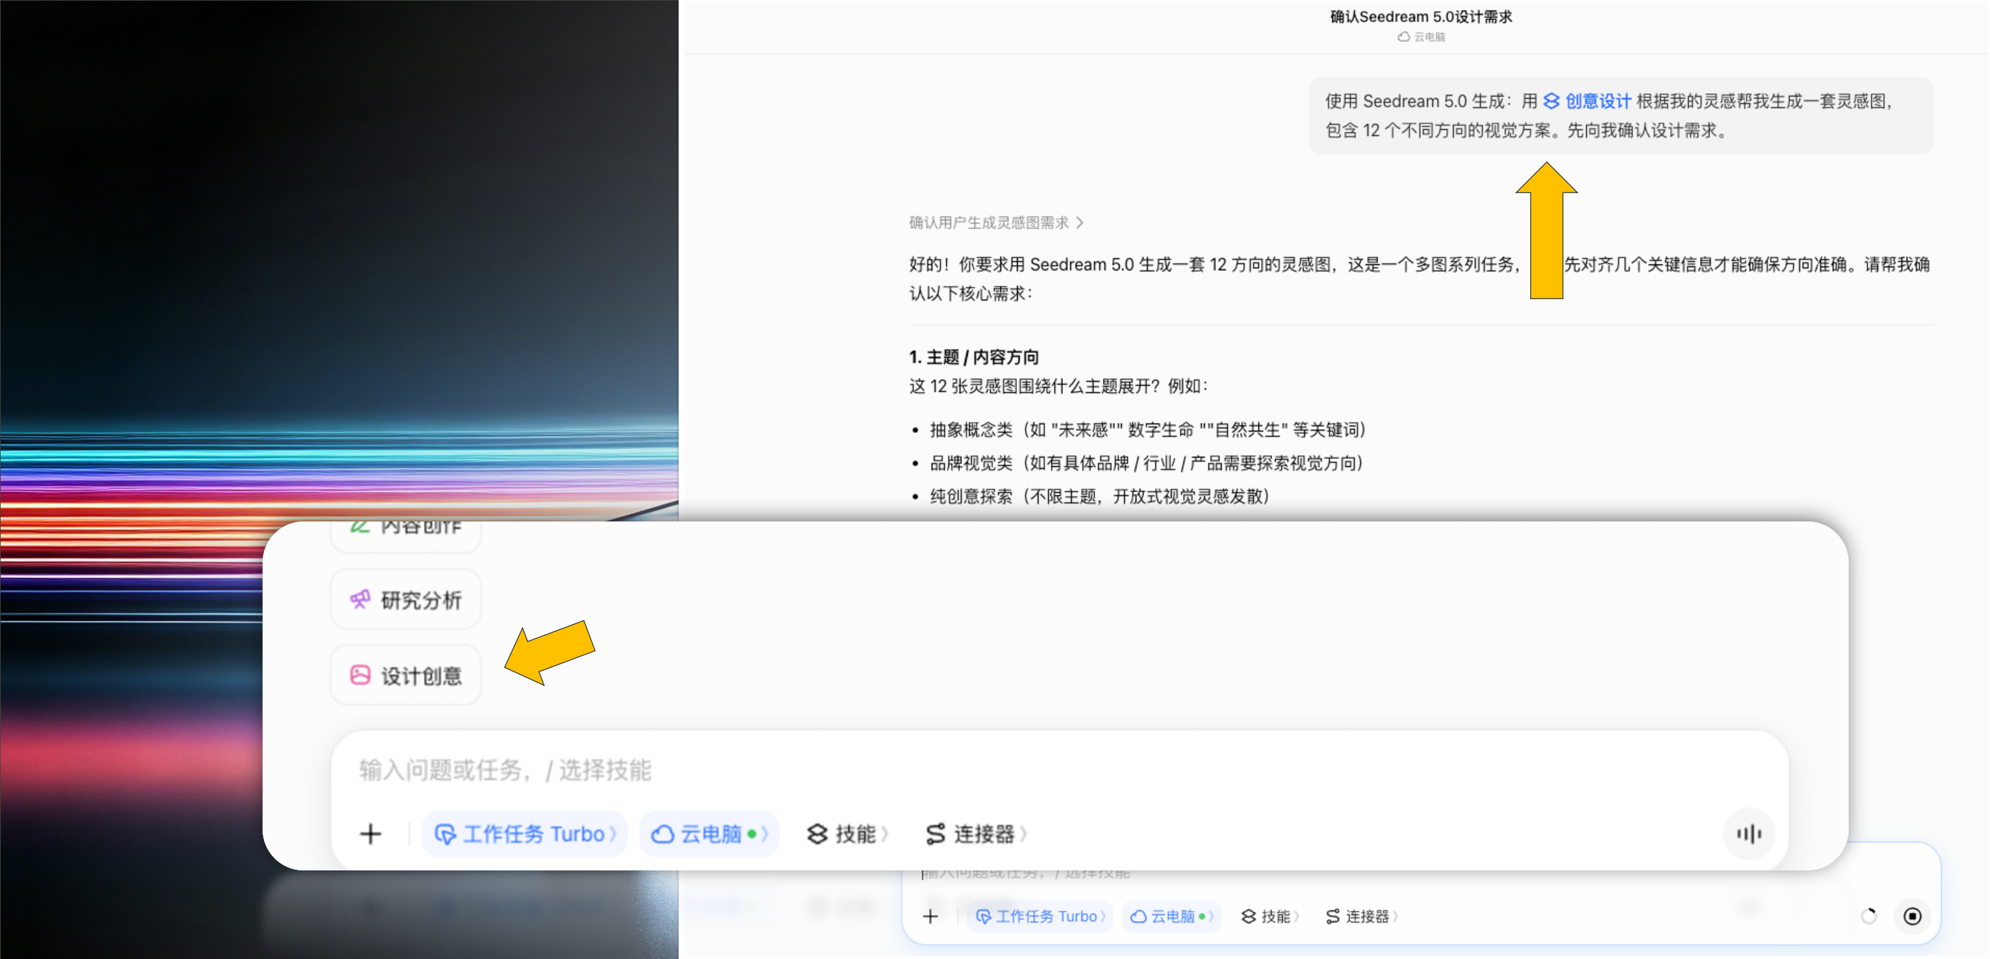Click the telescope icon on the 研究分析 chip

pyautogui.click(x=360, y=599)
